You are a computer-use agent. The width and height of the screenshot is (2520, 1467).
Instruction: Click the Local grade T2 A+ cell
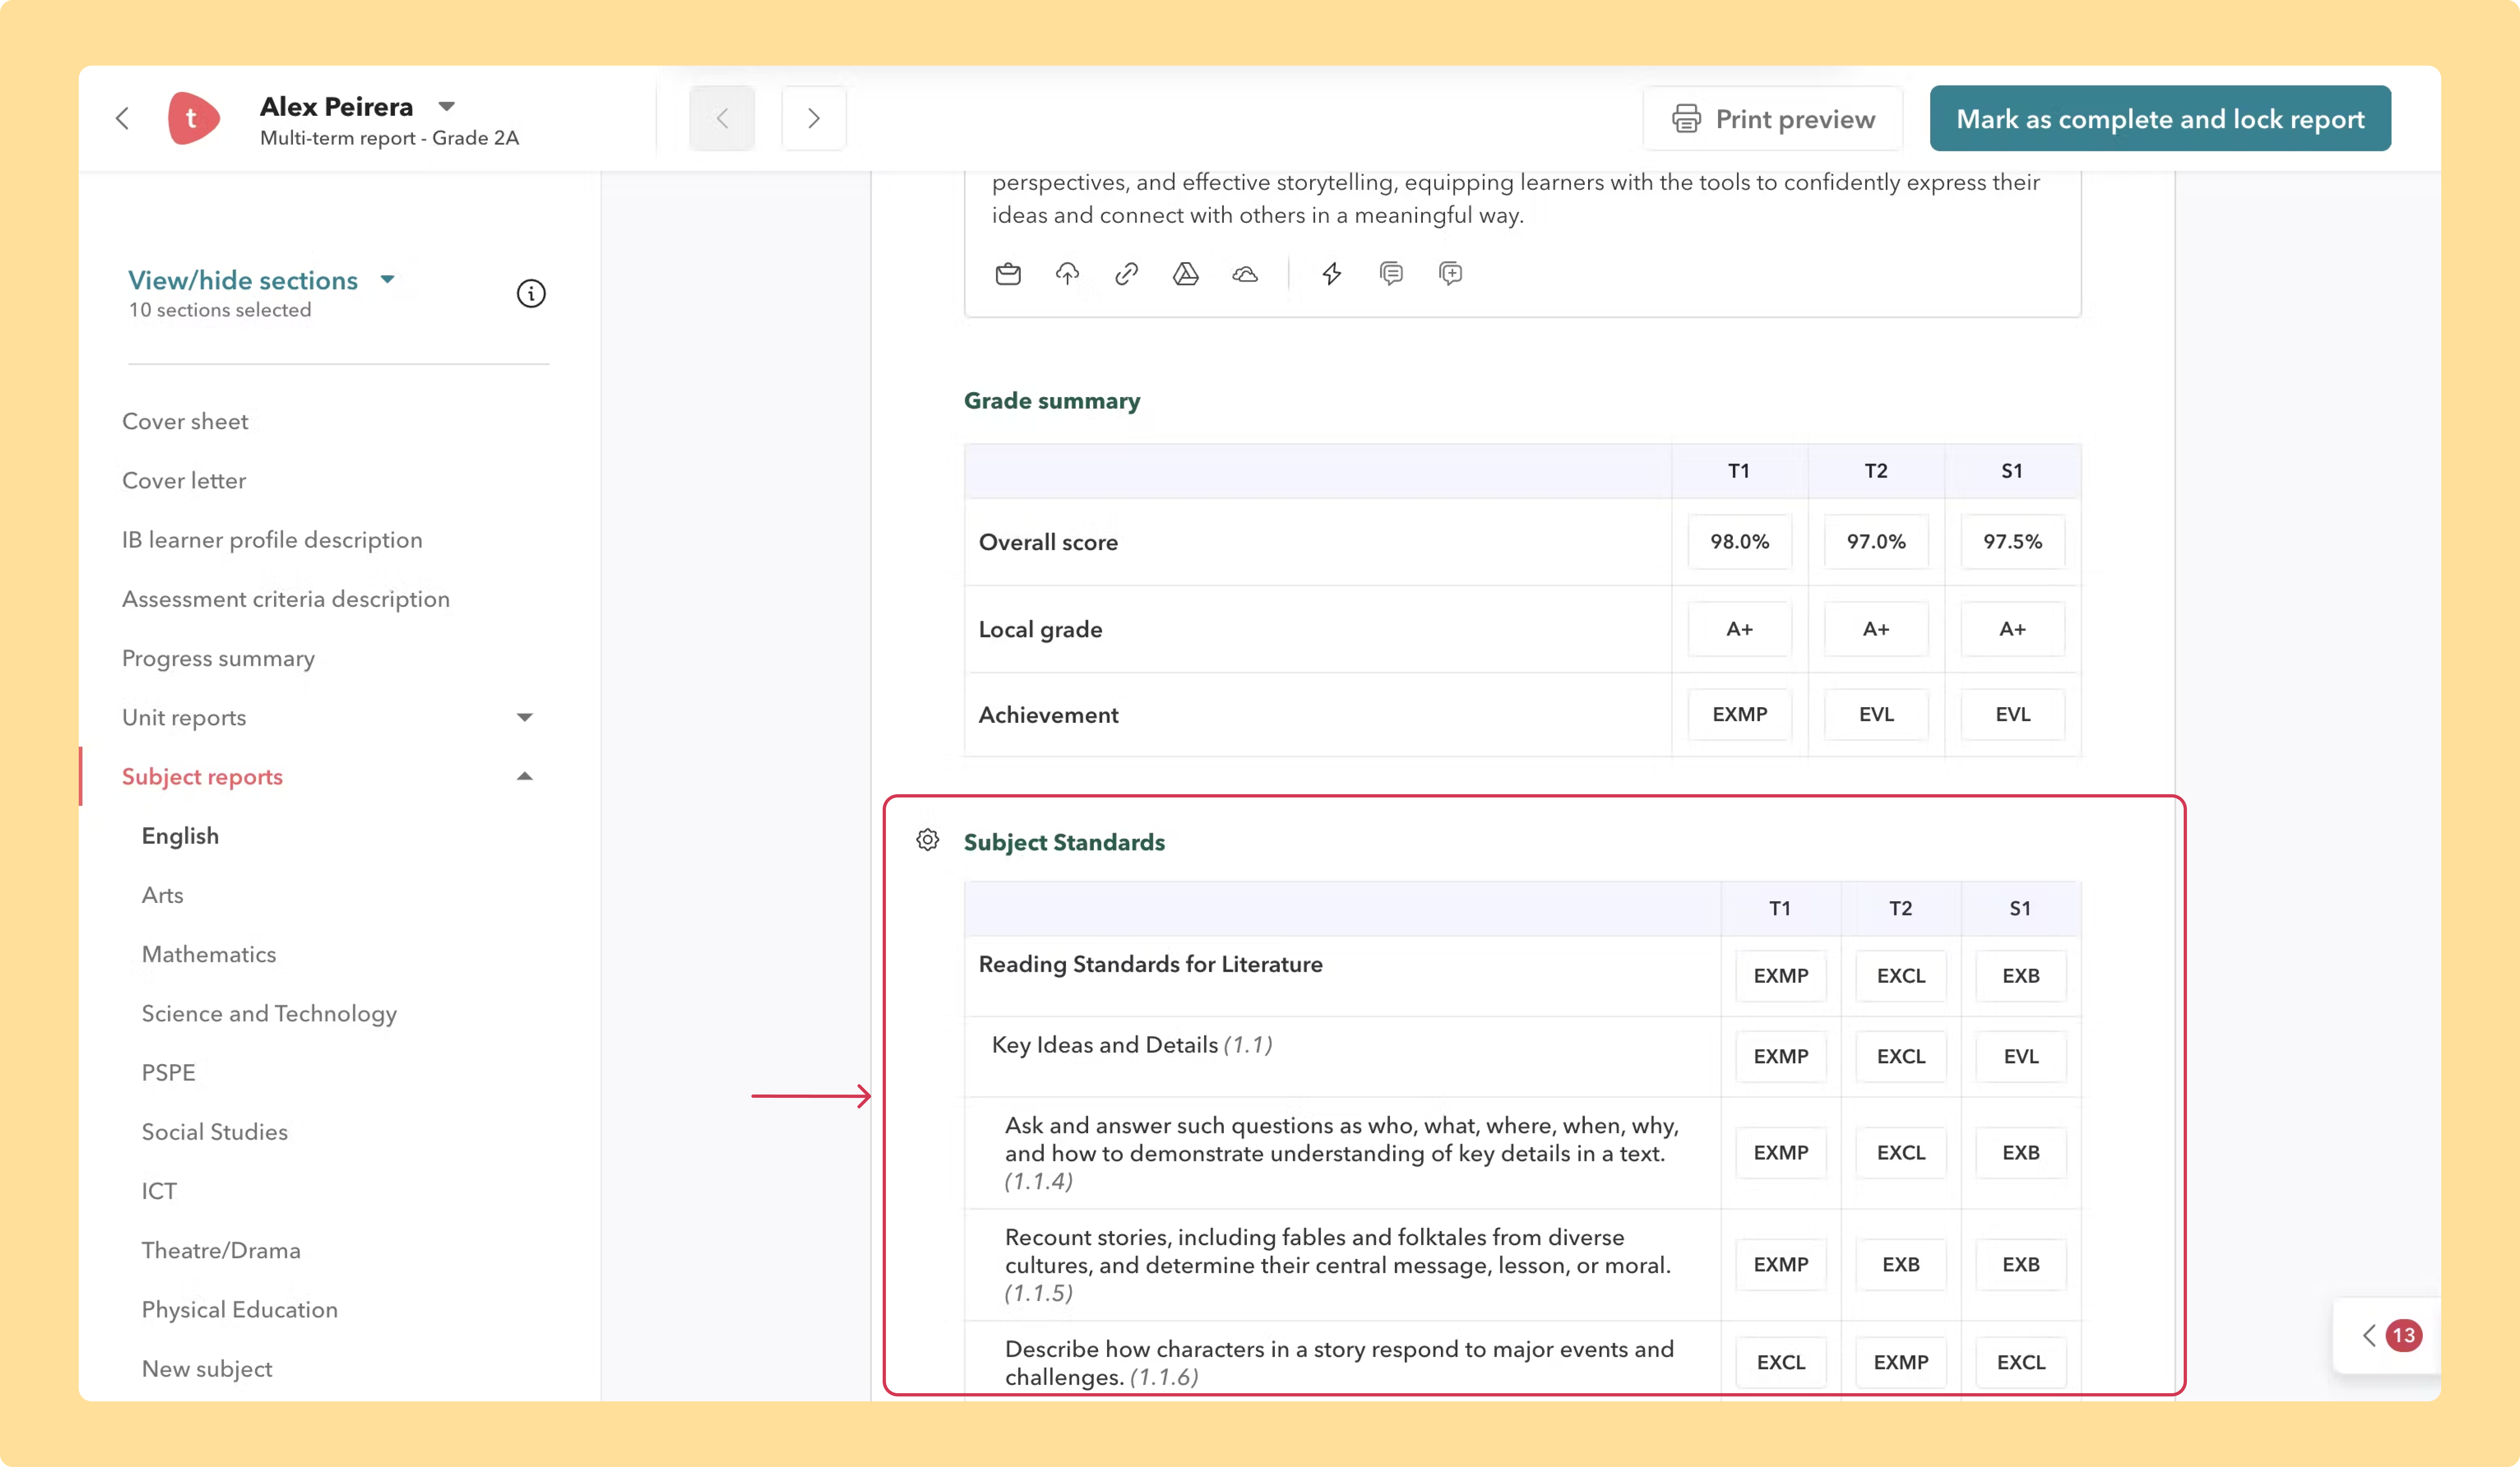1876,629
